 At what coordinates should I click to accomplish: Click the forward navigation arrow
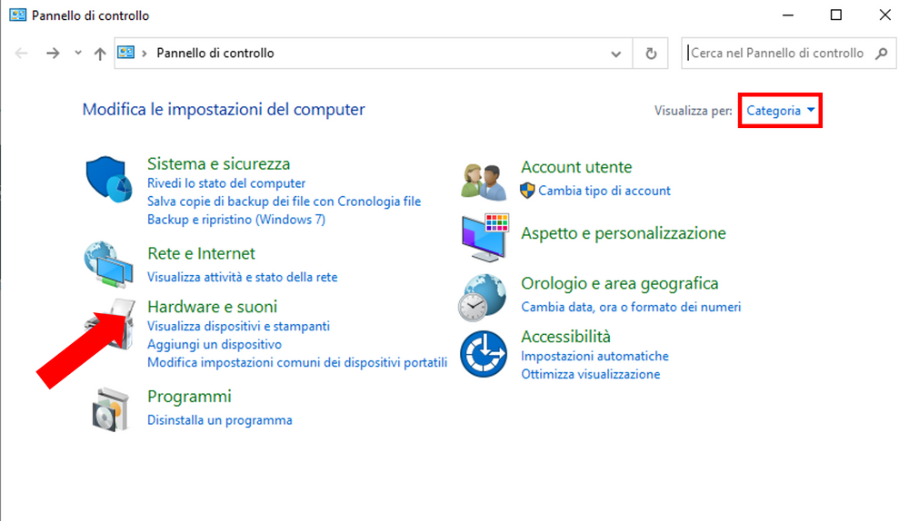tap(53, 54)
